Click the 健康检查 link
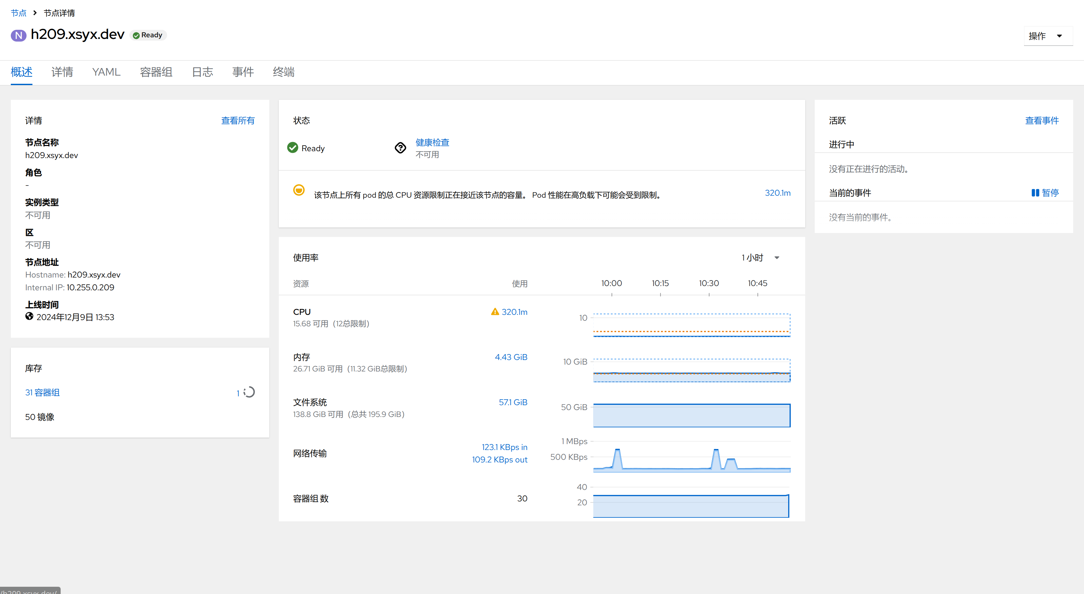Screen dimensions: 1084x594 432,142
